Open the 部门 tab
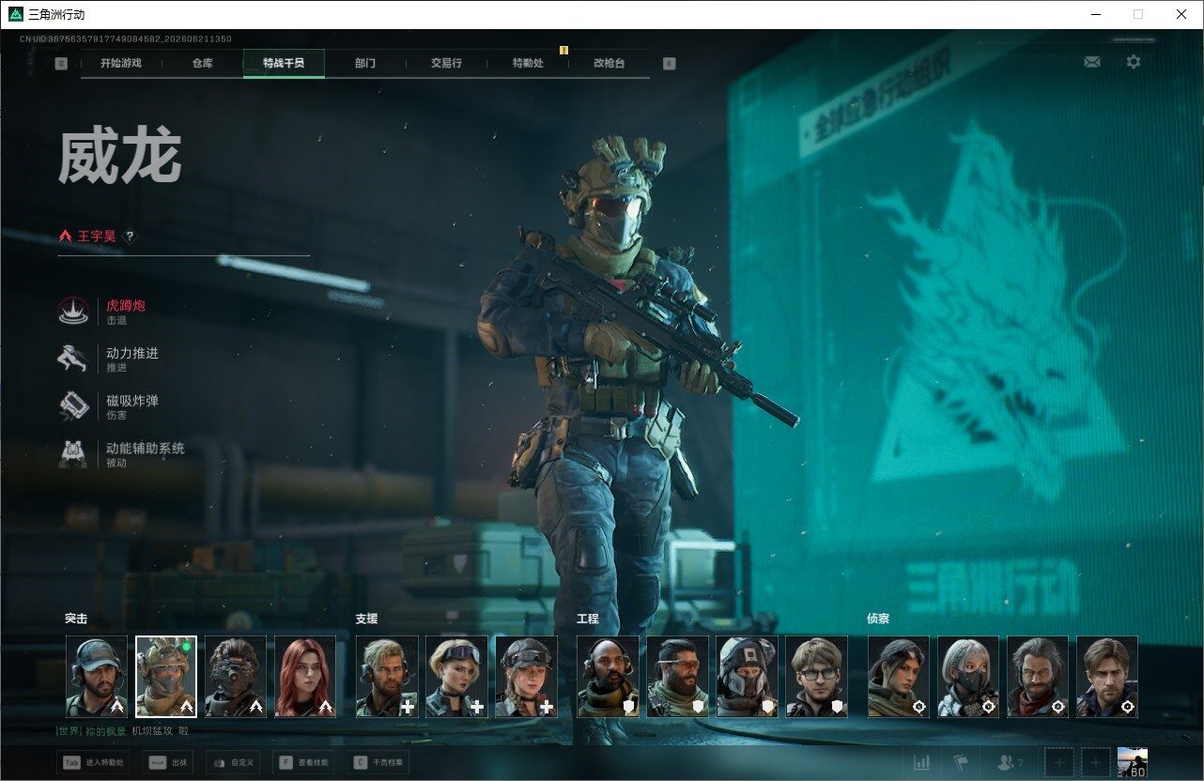Image resolution: width=1204 pixels, height=781 pixels. [x=365, y=63]
